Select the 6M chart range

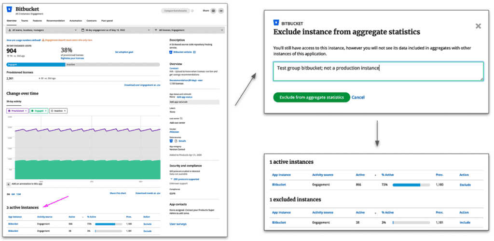(x=13, y=194)
